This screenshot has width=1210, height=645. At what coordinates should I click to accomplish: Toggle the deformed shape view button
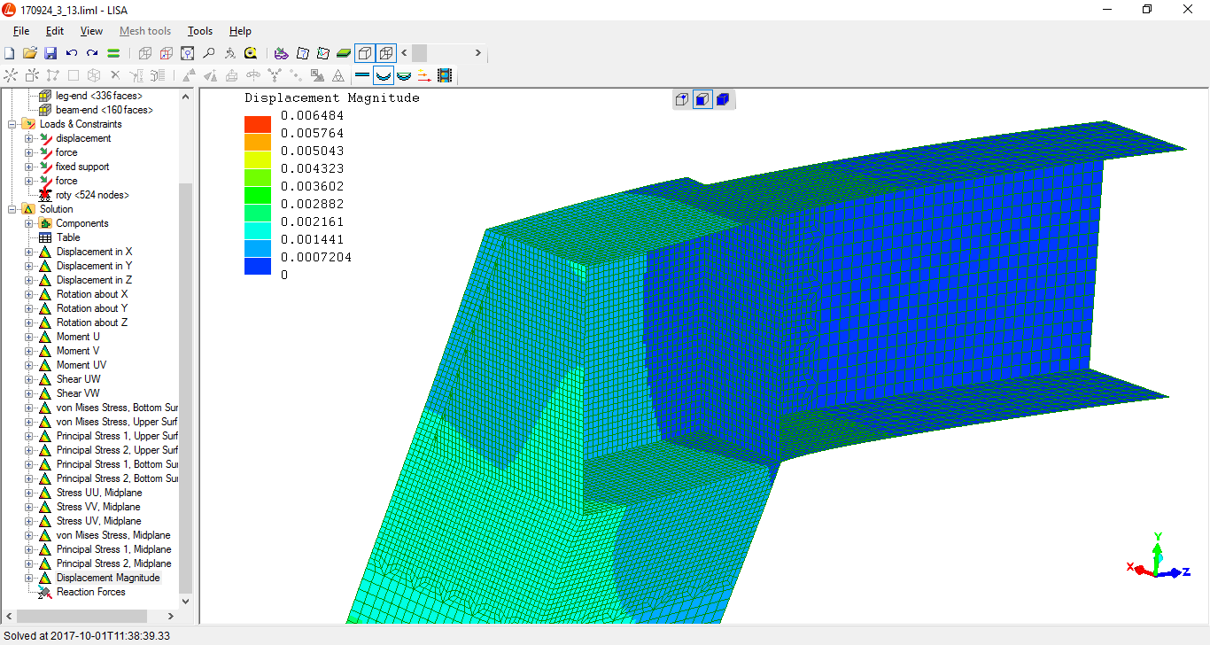point(383,75)
